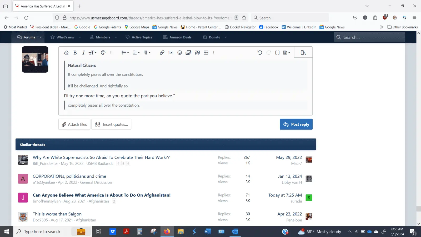Click the Post reply button

[296, 124]
